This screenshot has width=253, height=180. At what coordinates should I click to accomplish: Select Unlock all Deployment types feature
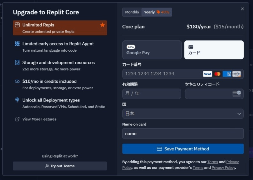tap(60, 103)
